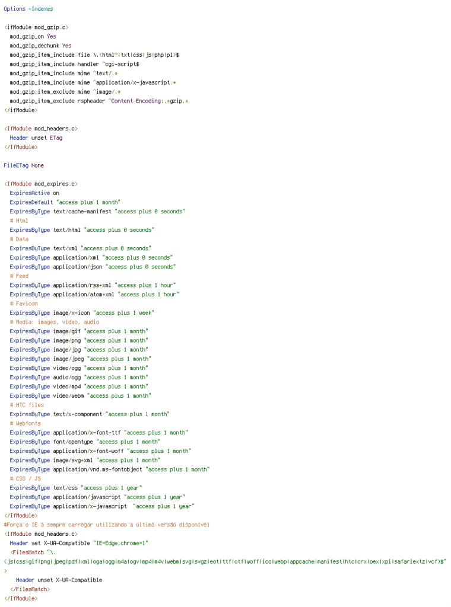Click '# Media: images, video, audio' comment
The width and height of the screenshot is (451, 607).
(x=54, y=322)
